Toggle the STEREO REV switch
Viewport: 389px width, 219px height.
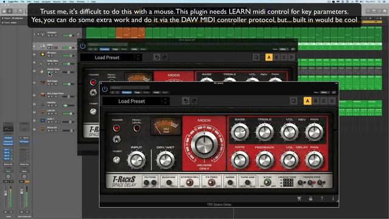[190, 182]
